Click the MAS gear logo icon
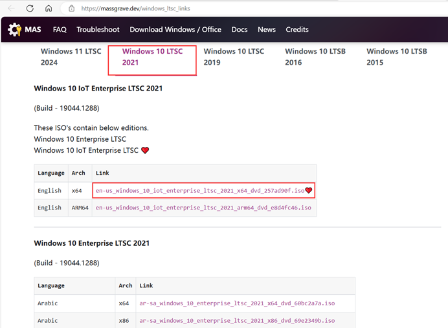 pos(14,29)
